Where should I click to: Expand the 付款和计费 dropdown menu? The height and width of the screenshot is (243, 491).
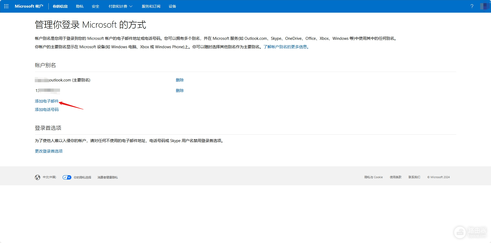pyautogui.click(x=121, y=6)
